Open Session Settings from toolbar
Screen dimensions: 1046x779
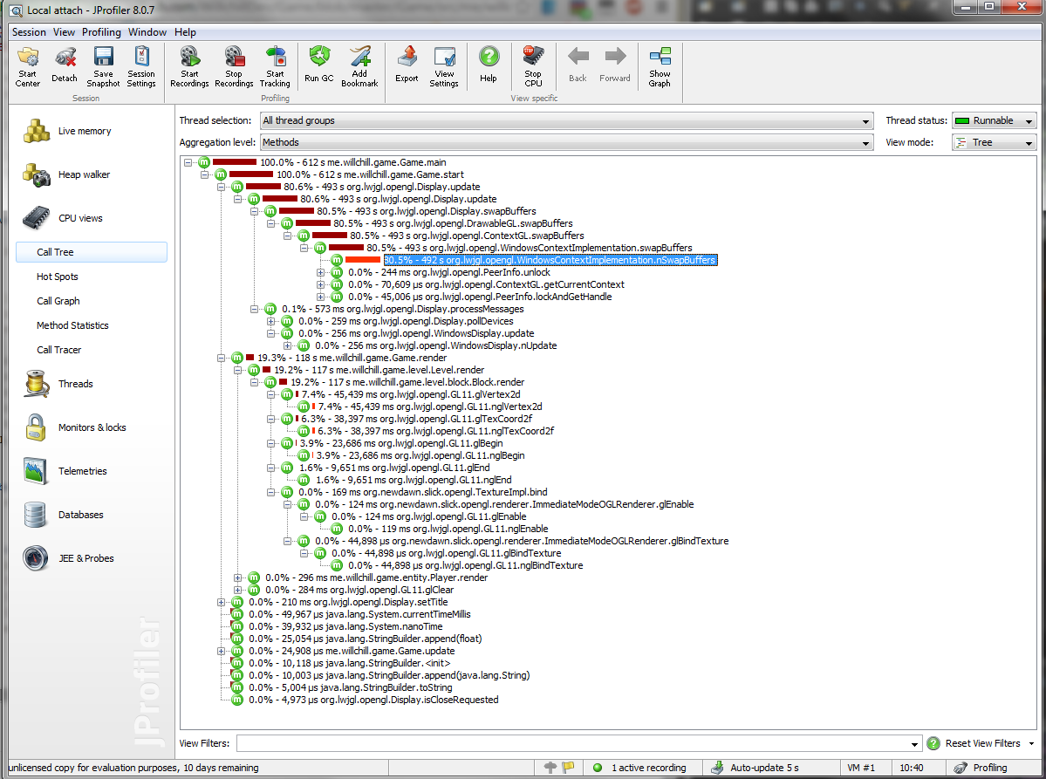pos(141,66)
